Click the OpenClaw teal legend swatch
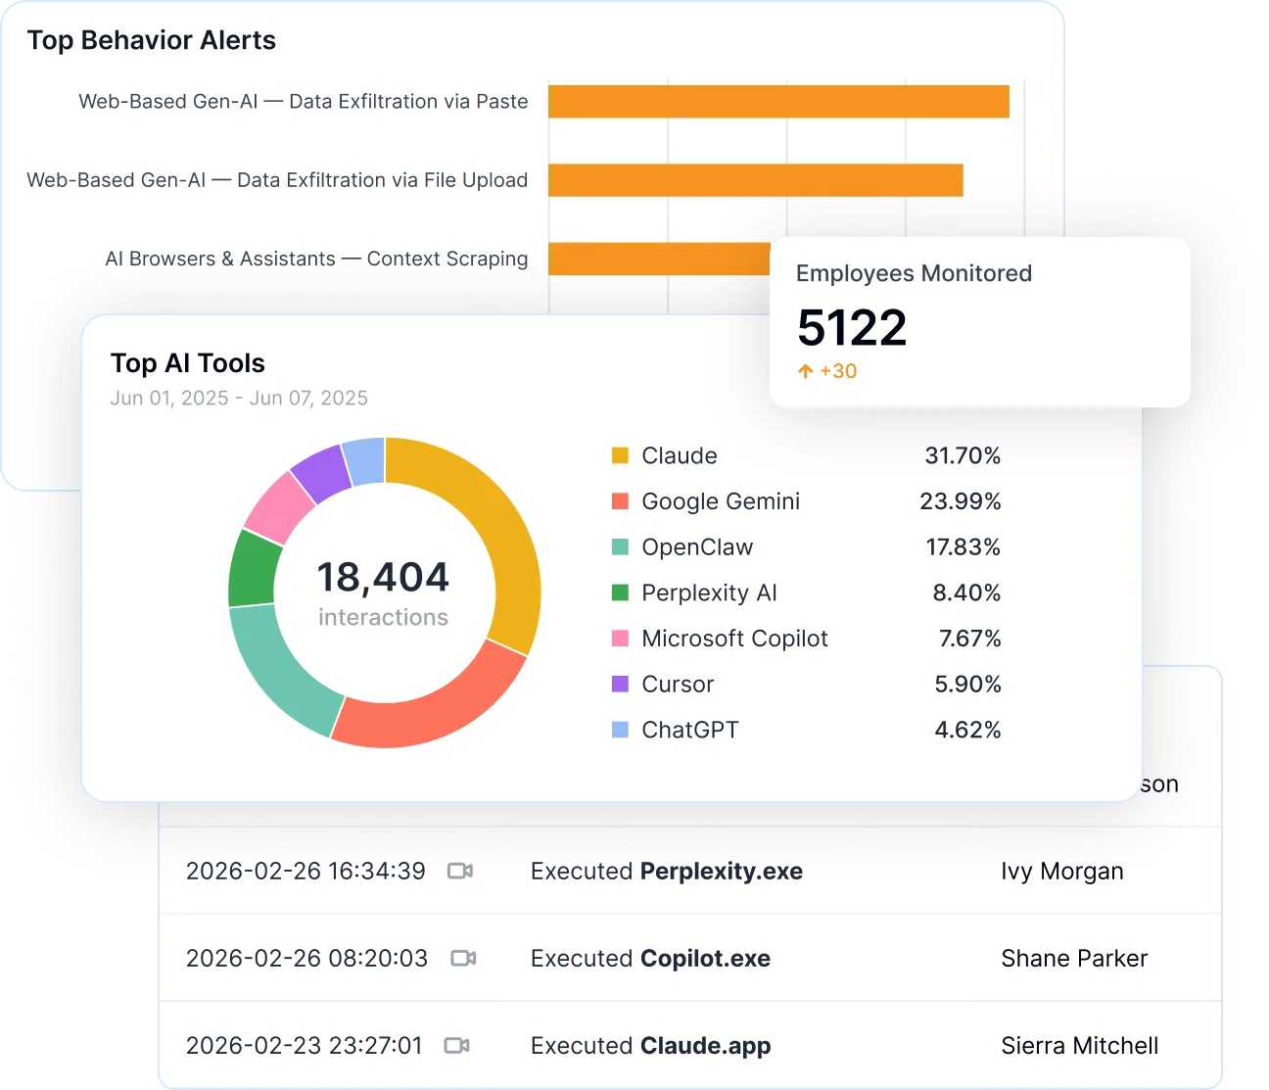Image resolution: width=1269 pixels, height=1090 pixels. (620, 546)
